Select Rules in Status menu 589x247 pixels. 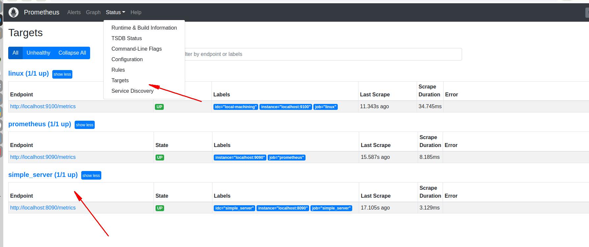point(144,70)
